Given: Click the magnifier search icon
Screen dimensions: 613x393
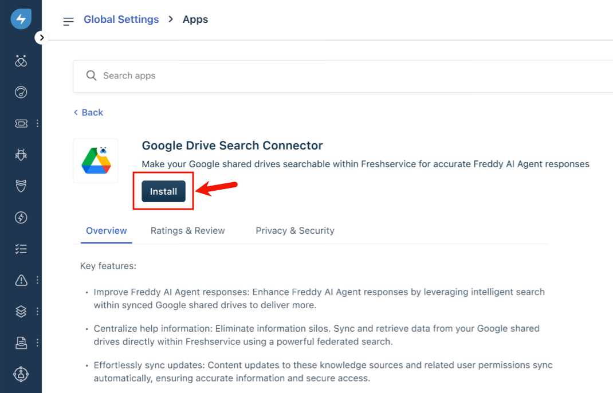Looking at the screenshot, I should [x=91, y=76].
